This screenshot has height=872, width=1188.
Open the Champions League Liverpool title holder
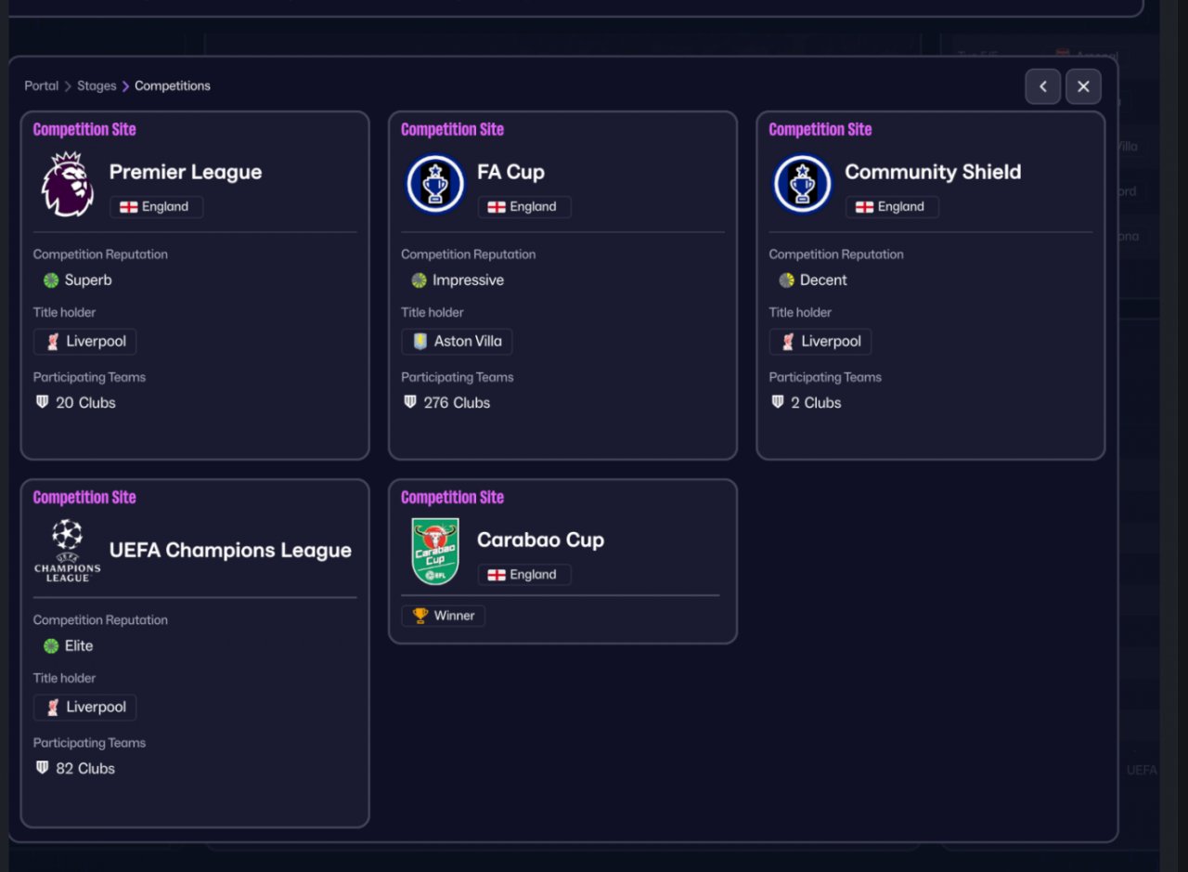[x=85, y=708]
